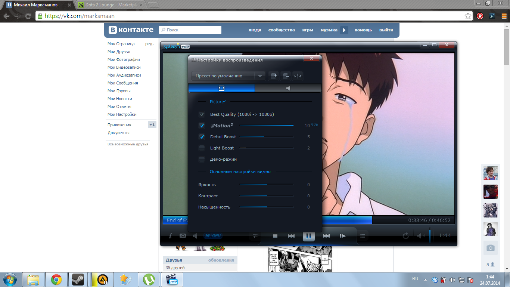Bookmark this page with the star icon
The image size is (510, 287).
[468, 16]
